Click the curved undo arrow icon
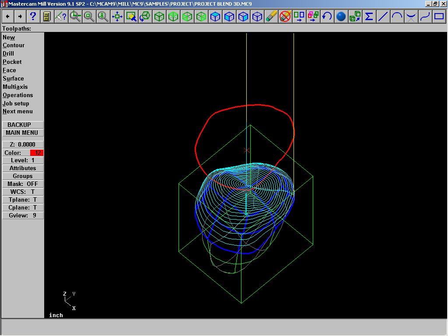448x336 pixels. [327, 17]
